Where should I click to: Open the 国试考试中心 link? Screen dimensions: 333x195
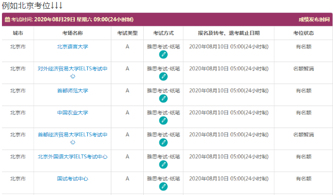pos(73,179)
